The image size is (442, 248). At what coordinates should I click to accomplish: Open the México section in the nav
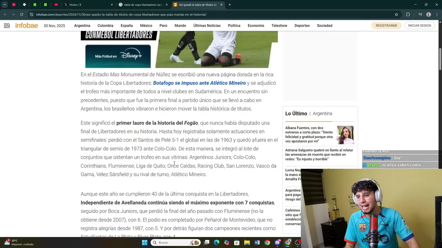click(146, 25)
